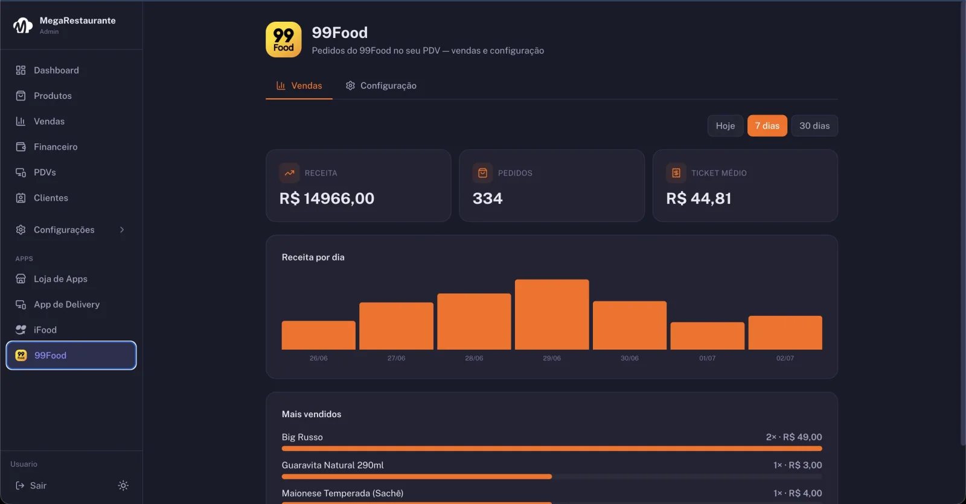Click the 99Food sidebar icon
Image resolution: width=966 pixels, height=504 pixels.
pos(21,356)
